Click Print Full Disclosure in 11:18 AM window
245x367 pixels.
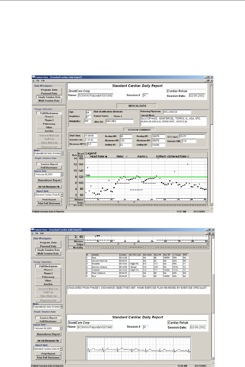tap(48, 357)
